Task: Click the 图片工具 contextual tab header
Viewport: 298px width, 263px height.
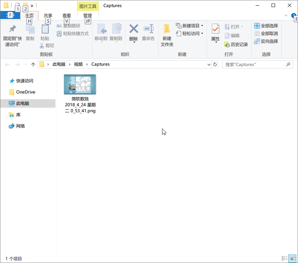Action: 88,6
